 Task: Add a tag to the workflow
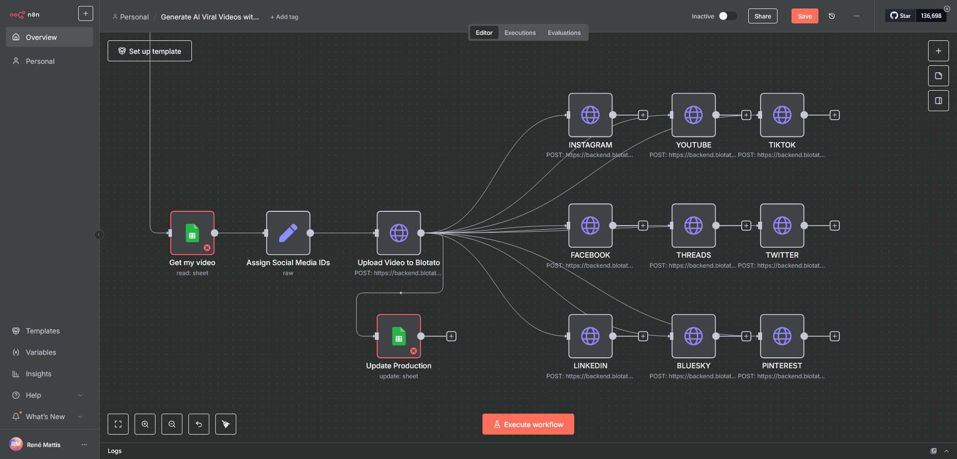[x=284, y=16]
